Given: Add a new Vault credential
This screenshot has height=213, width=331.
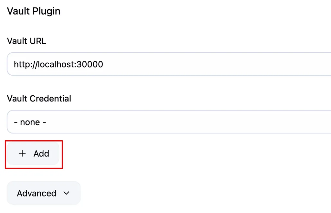Looking at the screenshot, I should point(33,154).
